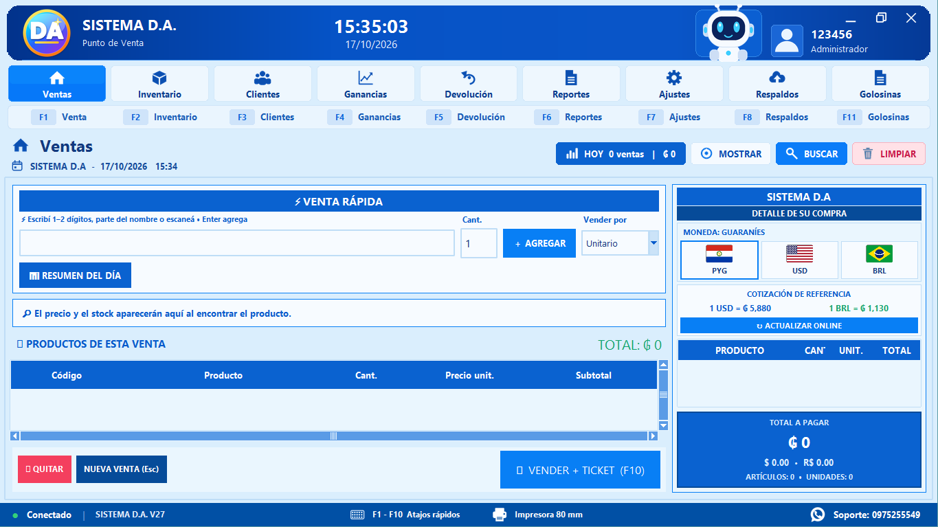Click the keyboard shortcuts icon in status bar

pyautogui.click(x=357, y=515)
